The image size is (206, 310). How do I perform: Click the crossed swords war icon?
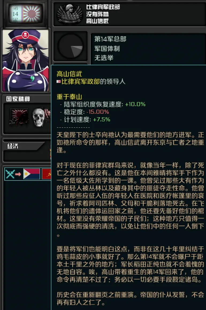tap(10, 174)
